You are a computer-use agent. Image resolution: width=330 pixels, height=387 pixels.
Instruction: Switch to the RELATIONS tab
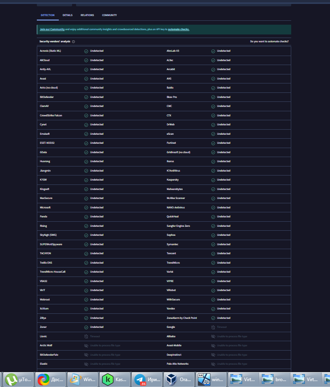[87, 15]
